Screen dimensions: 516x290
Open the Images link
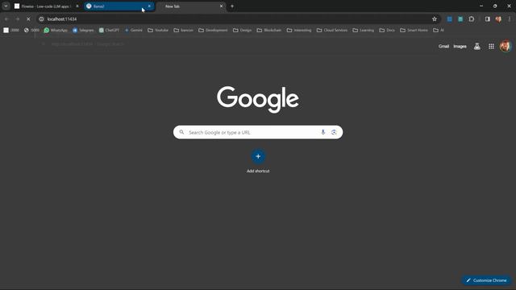[460, 47]
